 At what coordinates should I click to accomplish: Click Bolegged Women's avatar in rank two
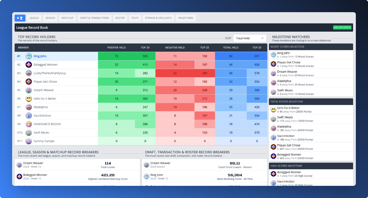[29, 64]
